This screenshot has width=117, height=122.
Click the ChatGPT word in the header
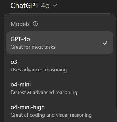[25, 6]
